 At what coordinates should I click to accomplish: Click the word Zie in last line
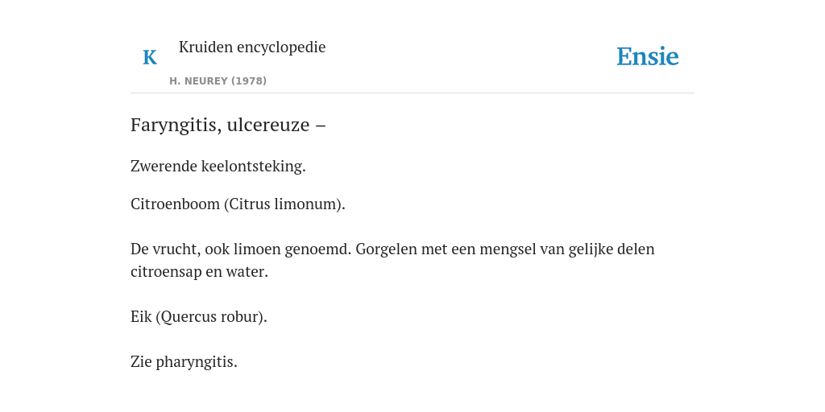[x=141, y=362]
